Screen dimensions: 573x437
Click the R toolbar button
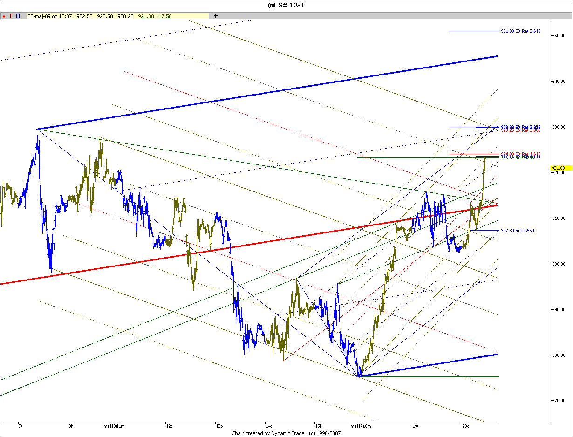18,16
